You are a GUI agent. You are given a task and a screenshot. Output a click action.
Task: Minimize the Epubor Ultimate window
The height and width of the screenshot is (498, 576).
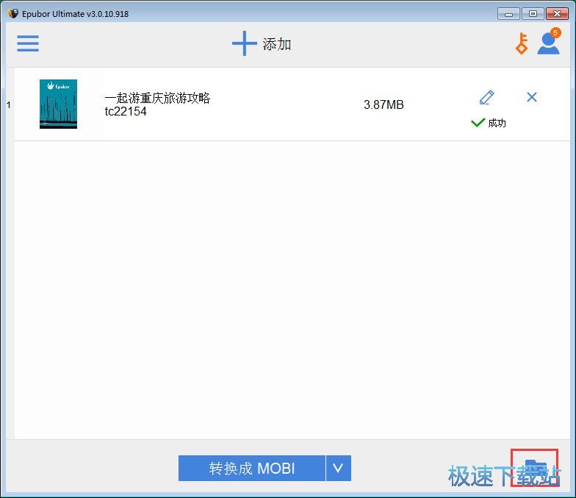(x=508, y=14)
